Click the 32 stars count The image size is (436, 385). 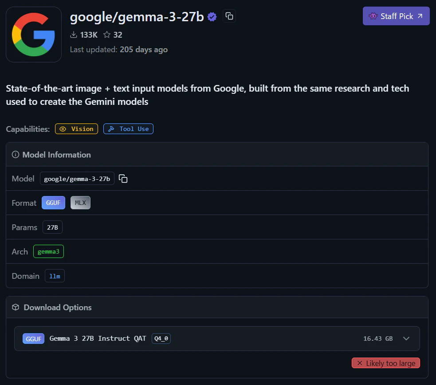click(118, 35)
